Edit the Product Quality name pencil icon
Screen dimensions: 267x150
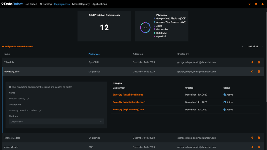(28, 99)
